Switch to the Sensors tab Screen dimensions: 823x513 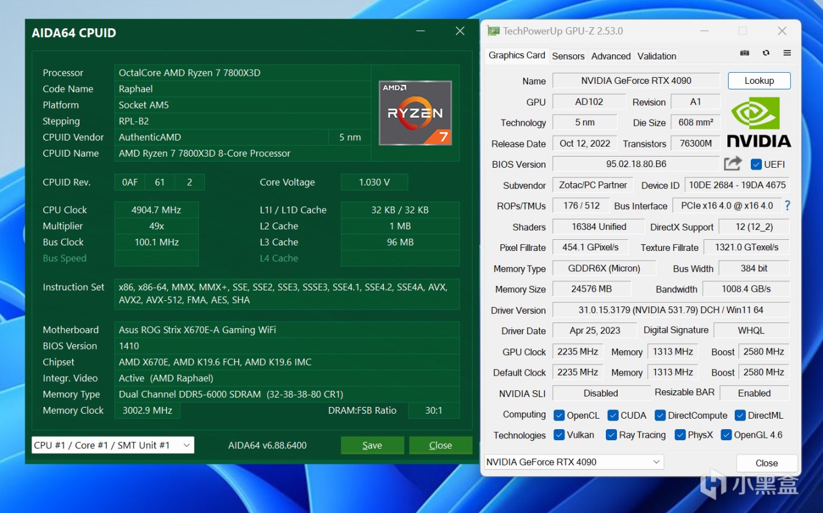point(568,56)
